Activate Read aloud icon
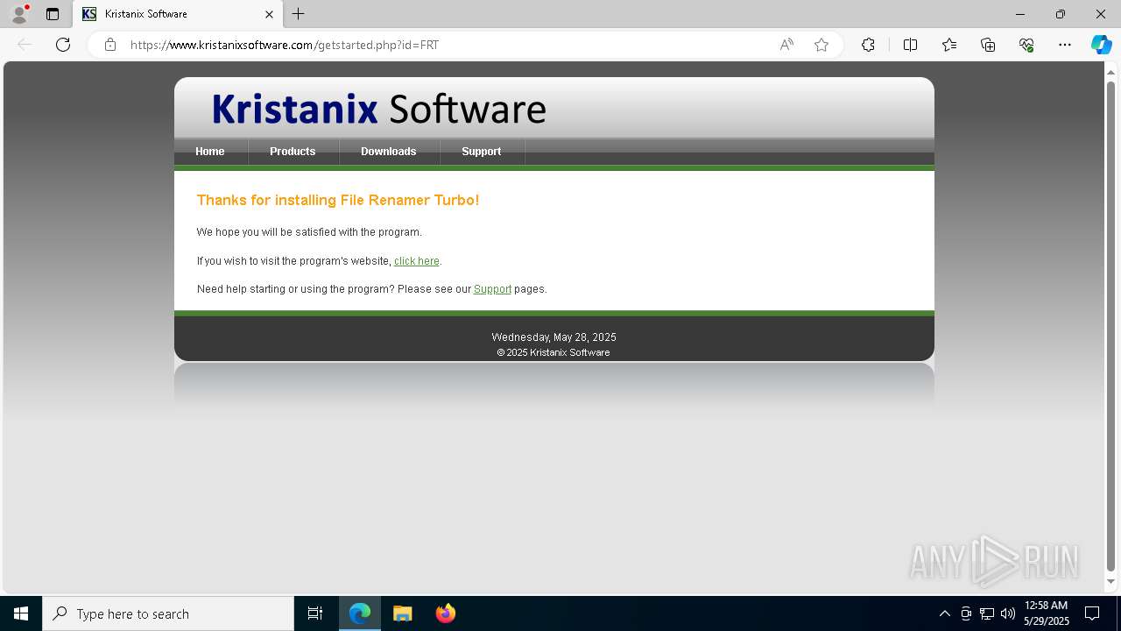 click(786, 45)
